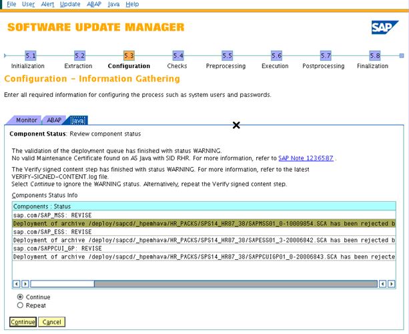
Task: Open the User menu
Action: pyautogui.click(x=28, y=4)
